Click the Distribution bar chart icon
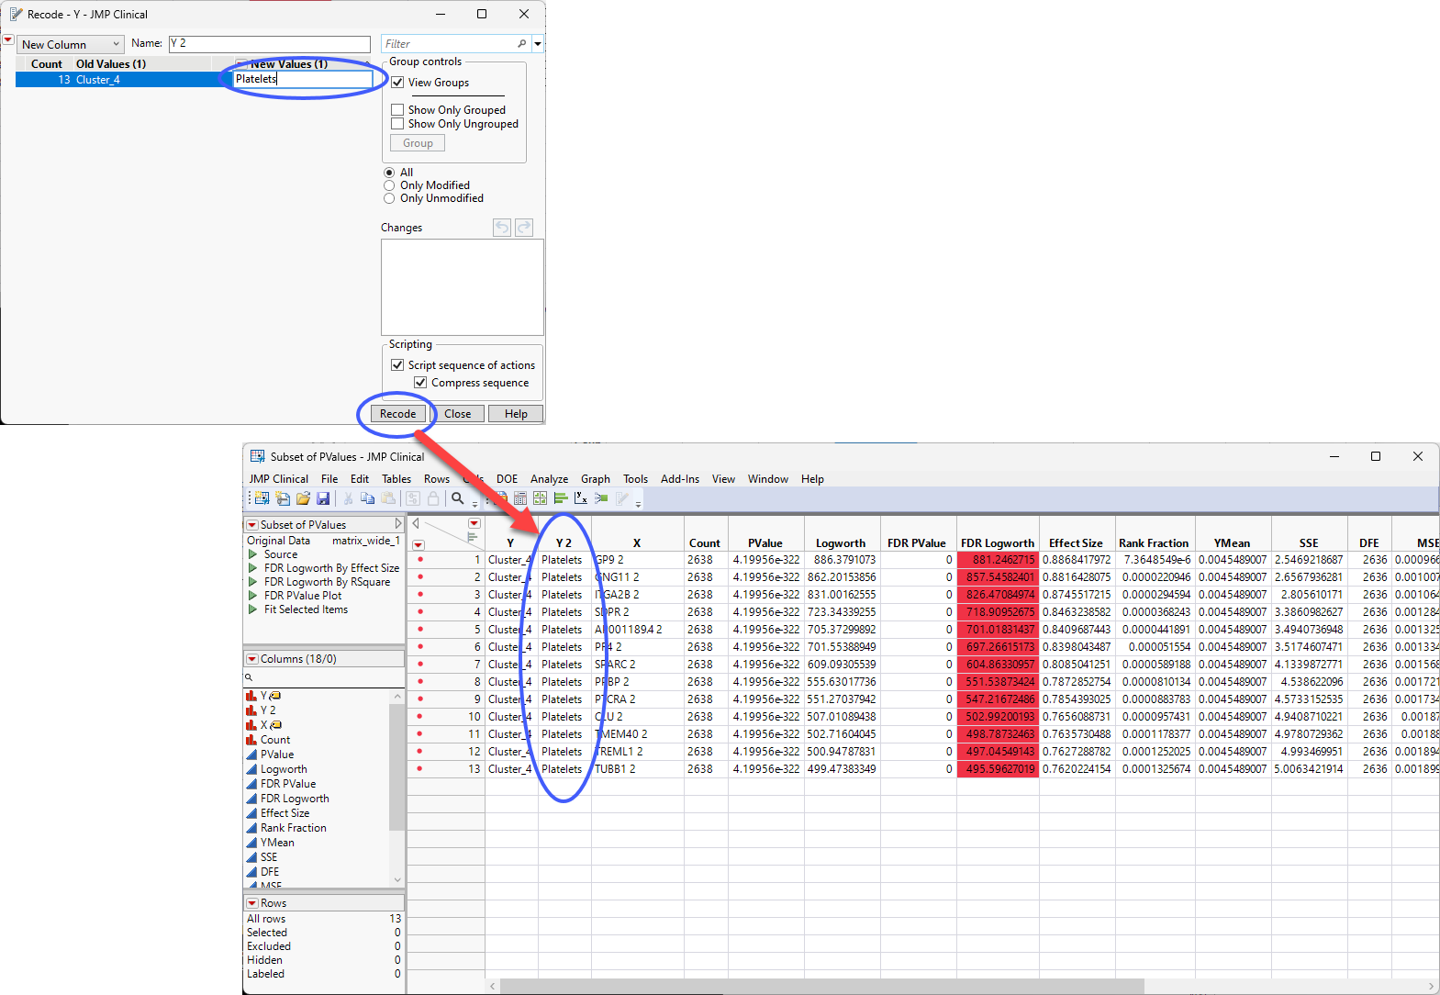This screenshot has height=995, width=1440. 560,498
